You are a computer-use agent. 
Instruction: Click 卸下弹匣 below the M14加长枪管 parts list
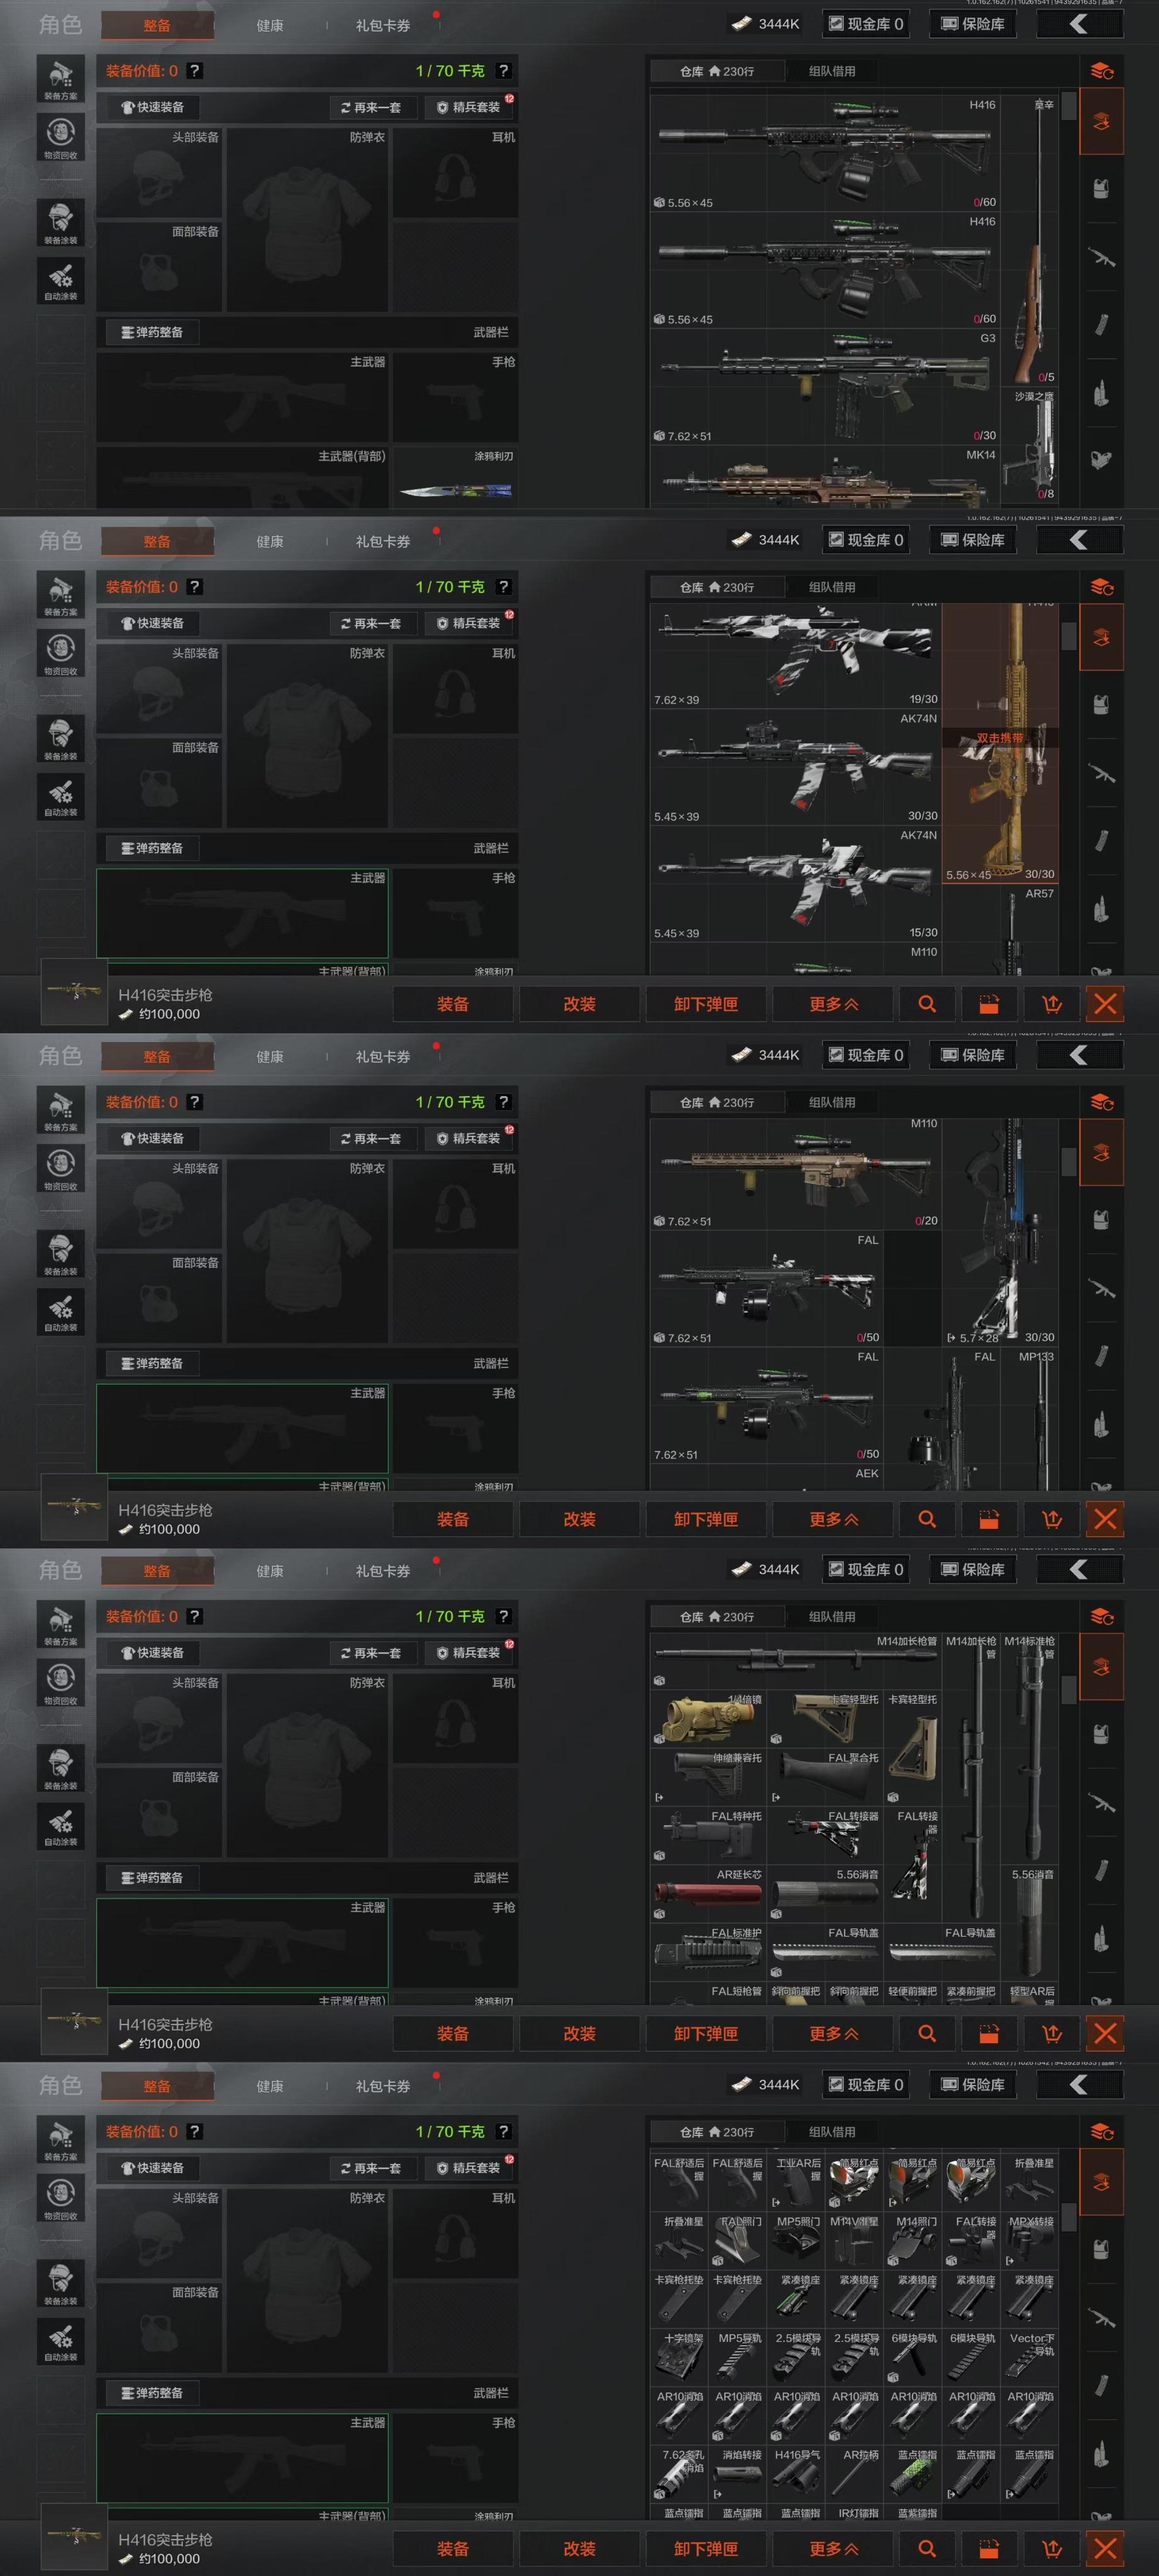coord(706,2033)
